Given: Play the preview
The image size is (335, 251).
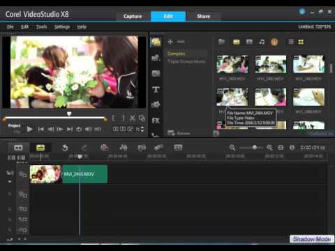Looking at the screenshot, I should pyautogui.click(x=29, y=129).
